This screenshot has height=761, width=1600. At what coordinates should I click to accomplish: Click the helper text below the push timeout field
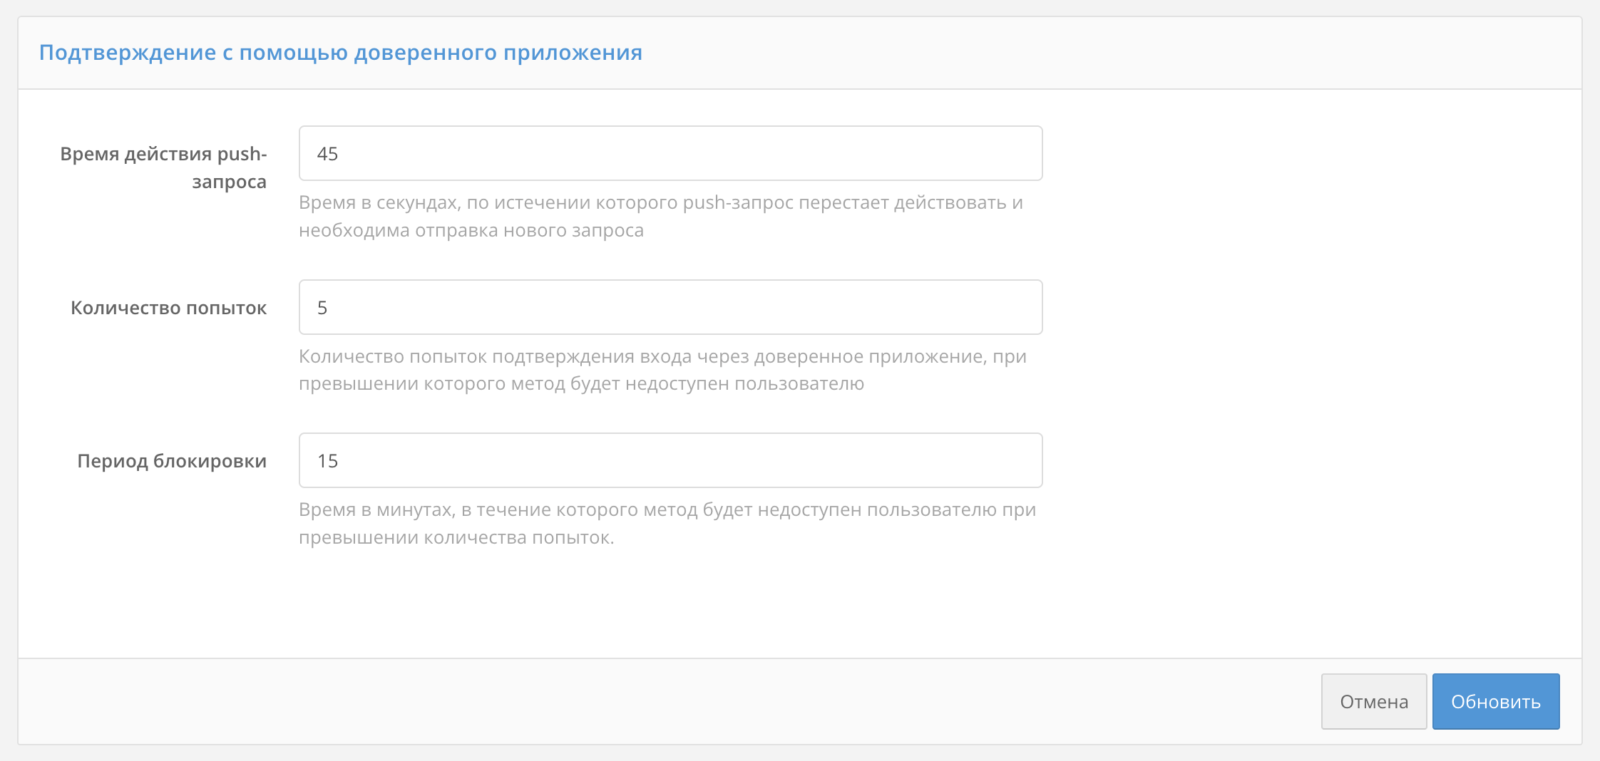pyautogui.click(x=662, y=216)
